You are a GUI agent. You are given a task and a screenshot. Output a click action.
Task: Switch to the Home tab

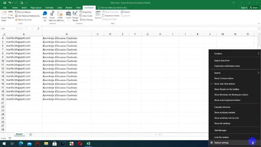tap(15, 8)
